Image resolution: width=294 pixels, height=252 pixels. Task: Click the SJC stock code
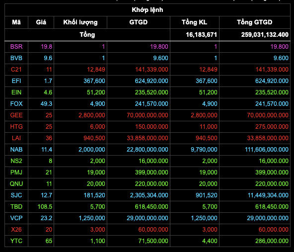tap(16, 195)
